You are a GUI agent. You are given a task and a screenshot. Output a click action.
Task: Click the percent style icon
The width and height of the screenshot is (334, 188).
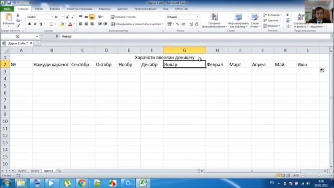click(x=177, y=24)
